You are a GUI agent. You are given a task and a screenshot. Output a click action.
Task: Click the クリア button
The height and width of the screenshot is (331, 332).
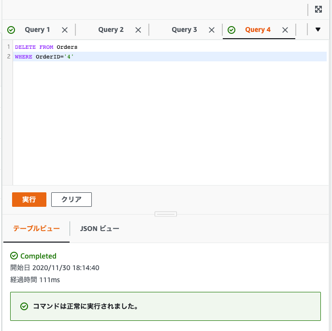[72, 200]
